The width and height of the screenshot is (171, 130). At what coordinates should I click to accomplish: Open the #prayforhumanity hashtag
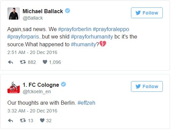click(x=92, y=37)
